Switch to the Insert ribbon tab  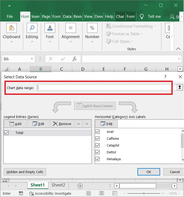click(35, 17)
